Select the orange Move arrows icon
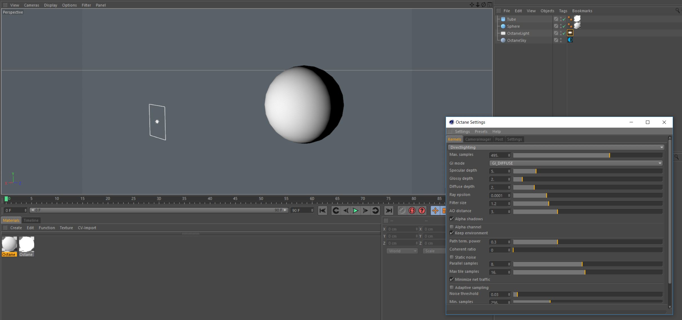 pyautogui.click(x=435, y=210)
